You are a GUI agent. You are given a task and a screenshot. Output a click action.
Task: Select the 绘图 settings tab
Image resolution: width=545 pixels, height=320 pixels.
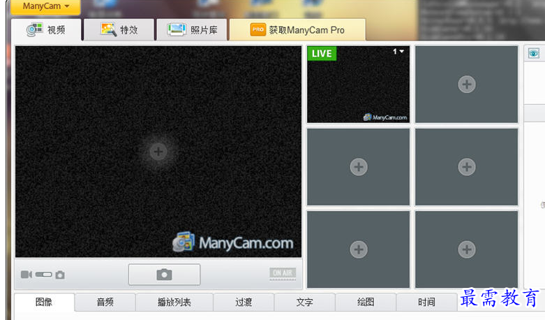click(x=366, y=302)
